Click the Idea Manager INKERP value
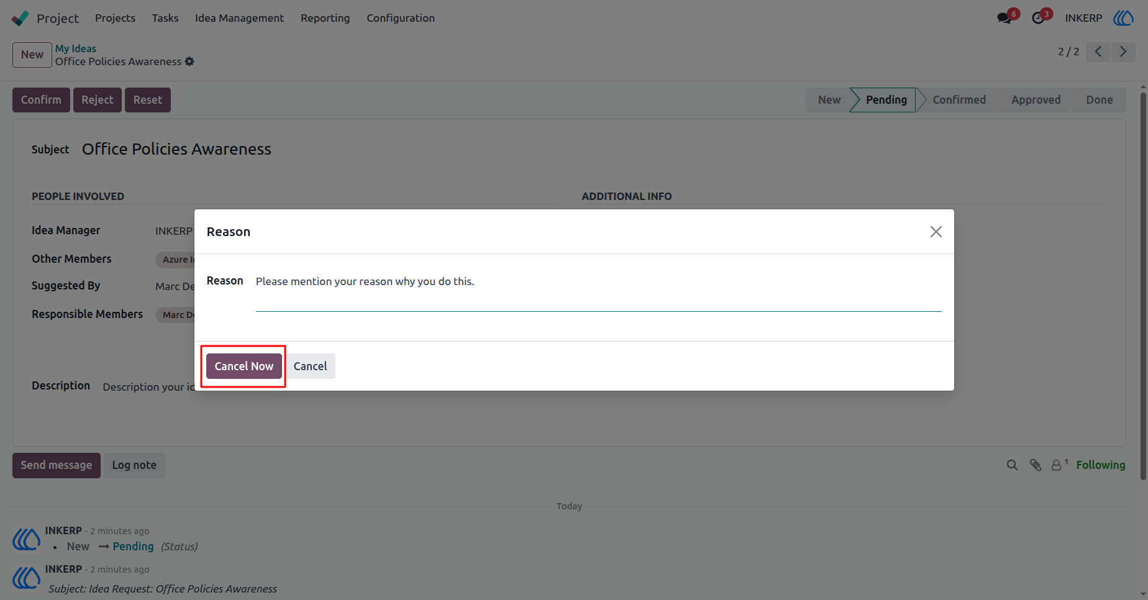This screenshot has height=600, width=1148. pyautogui.click(x=174, y=231)
